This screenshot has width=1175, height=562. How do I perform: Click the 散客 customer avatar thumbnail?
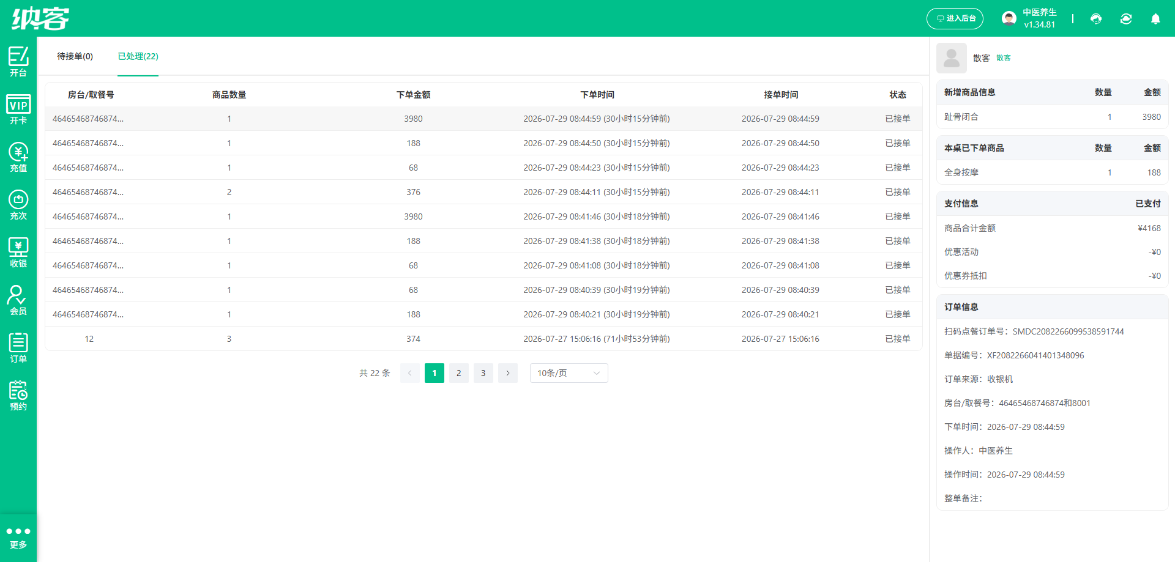[952, 58]
